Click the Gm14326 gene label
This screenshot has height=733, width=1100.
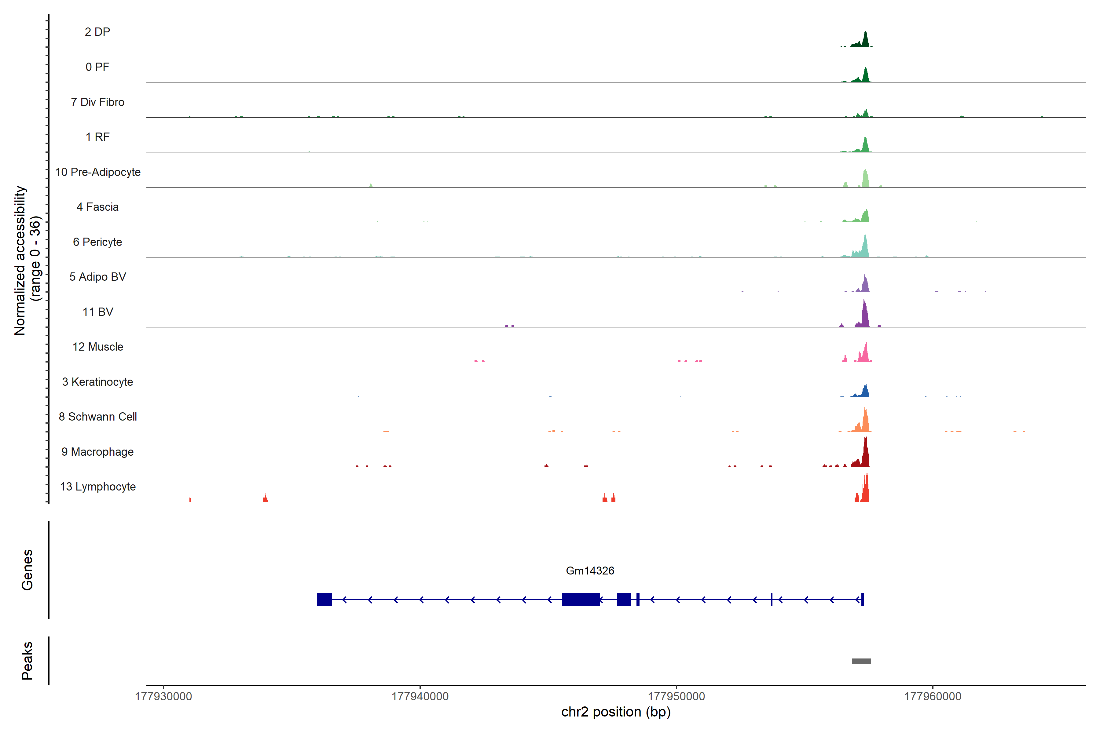(x=590, y=570)
